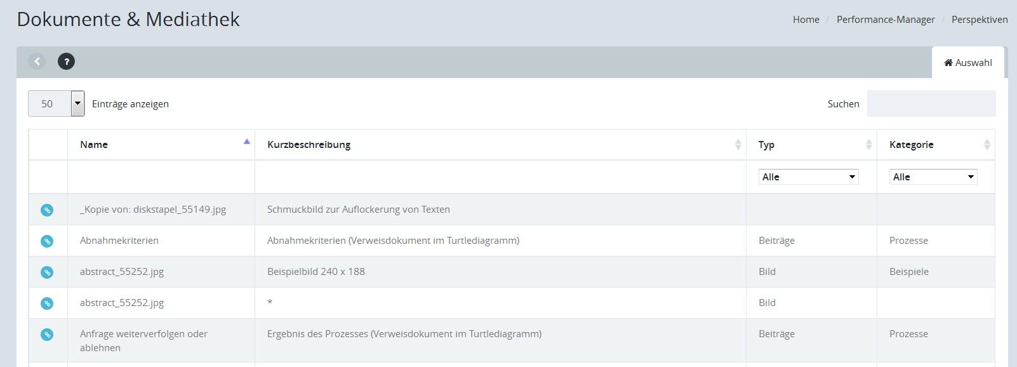1017x367 pixels.
Task: Open Perspektiven breadcrumb link
Action: click(x=979, y=20)
